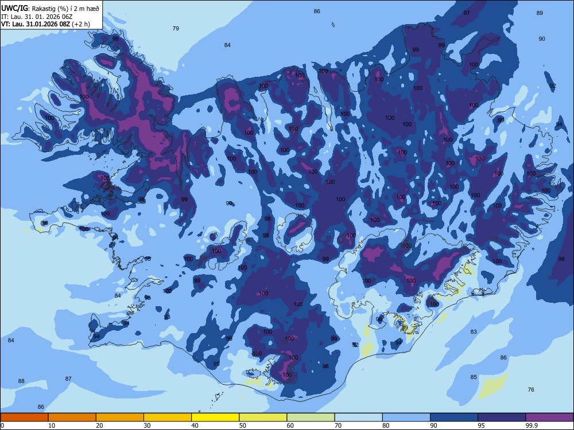Click the legend tick label 30 under the colorbar
The width and height of the screenshot is (574, 430).
pyautogui.click(x=147, y=425)
